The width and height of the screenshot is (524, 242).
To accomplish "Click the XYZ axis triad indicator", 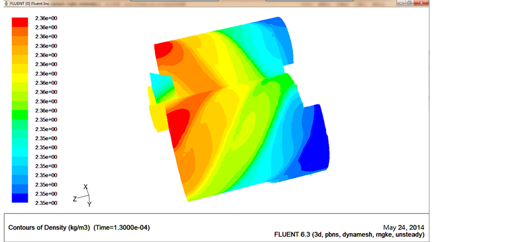I will pos(83,196).
